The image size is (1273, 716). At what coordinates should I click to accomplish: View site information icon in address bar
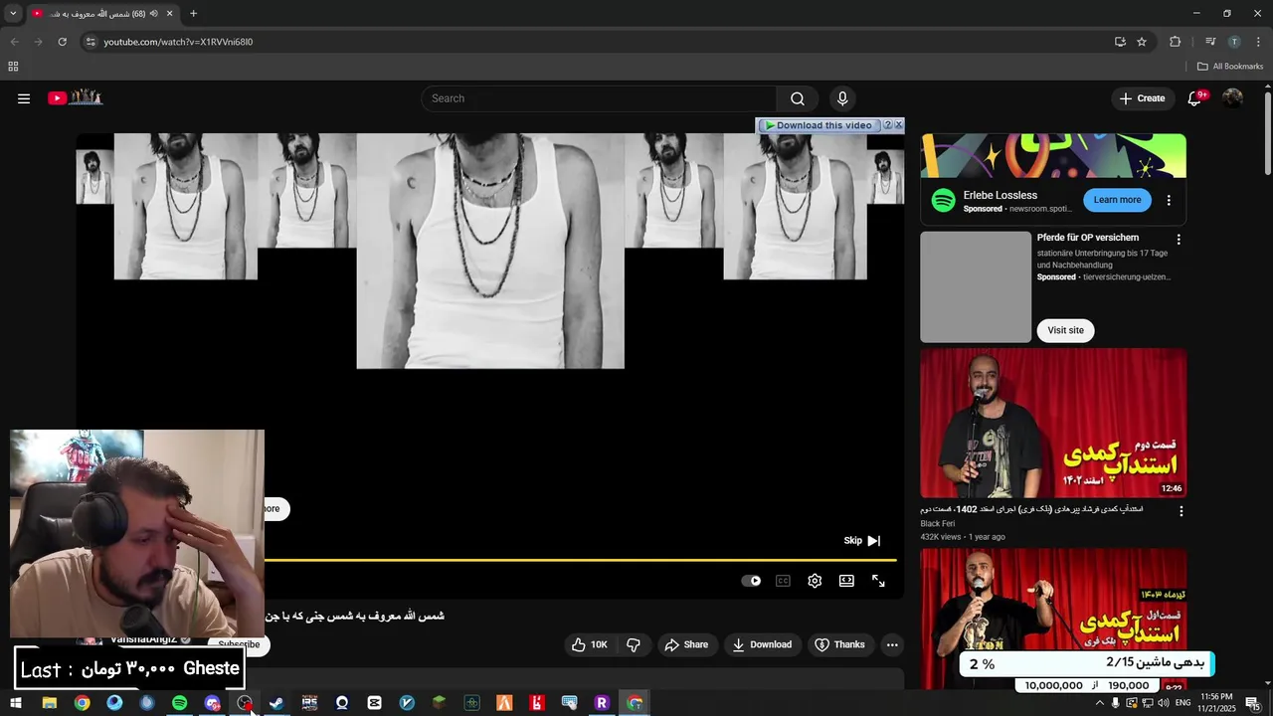(91, 42)
